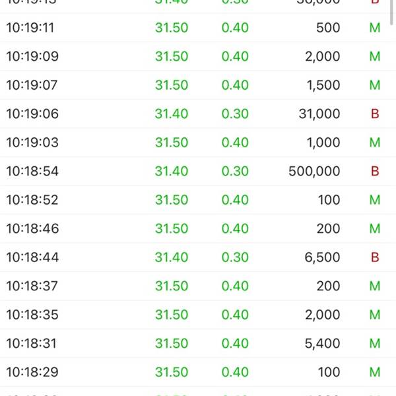The height and width of the screenshot is (396, 396).
Task: Tap the 10:18:52 timestamp
Action: (32, 200)
